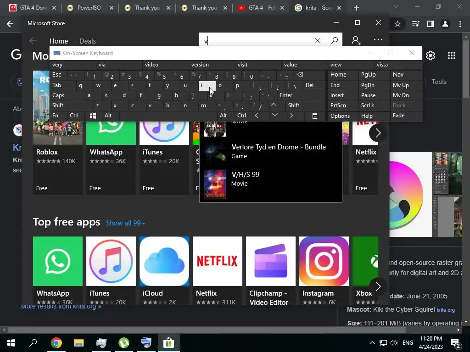Click the Windows logo key on On-Screen Keyboard
Screen dimensions: 470x352
pyautogui.click(x=93, y=115)
